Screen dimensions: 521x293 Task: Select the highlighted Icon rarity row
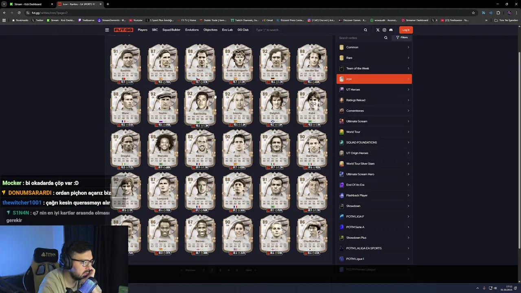tap(374, 79)
